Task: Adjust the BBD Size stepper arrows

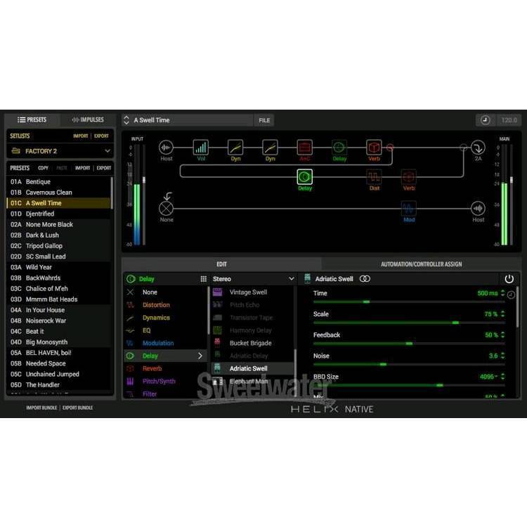Action: pos(503,377)
